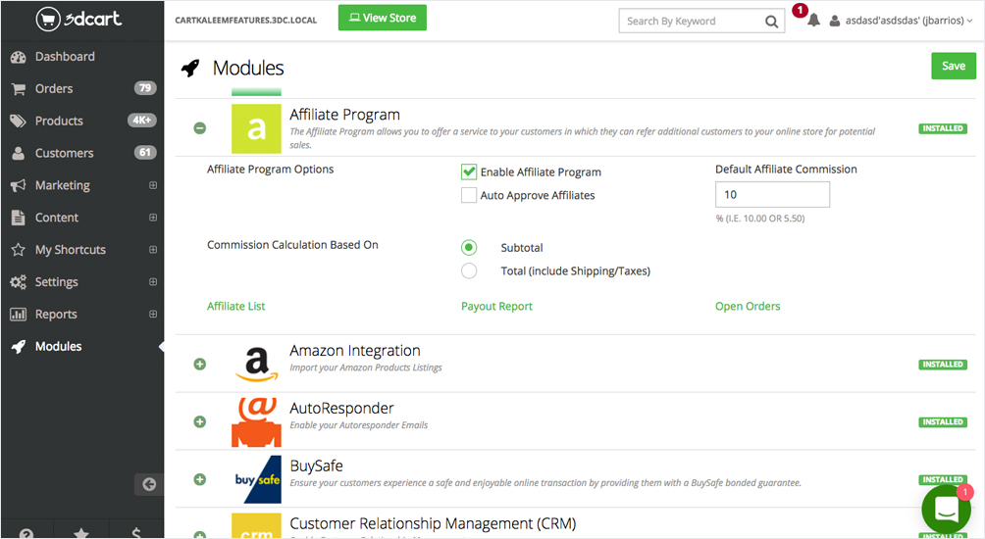The image size is (985, 539).
Task: Go to Dashboard in the sidebar
Action: pos(65,56)
